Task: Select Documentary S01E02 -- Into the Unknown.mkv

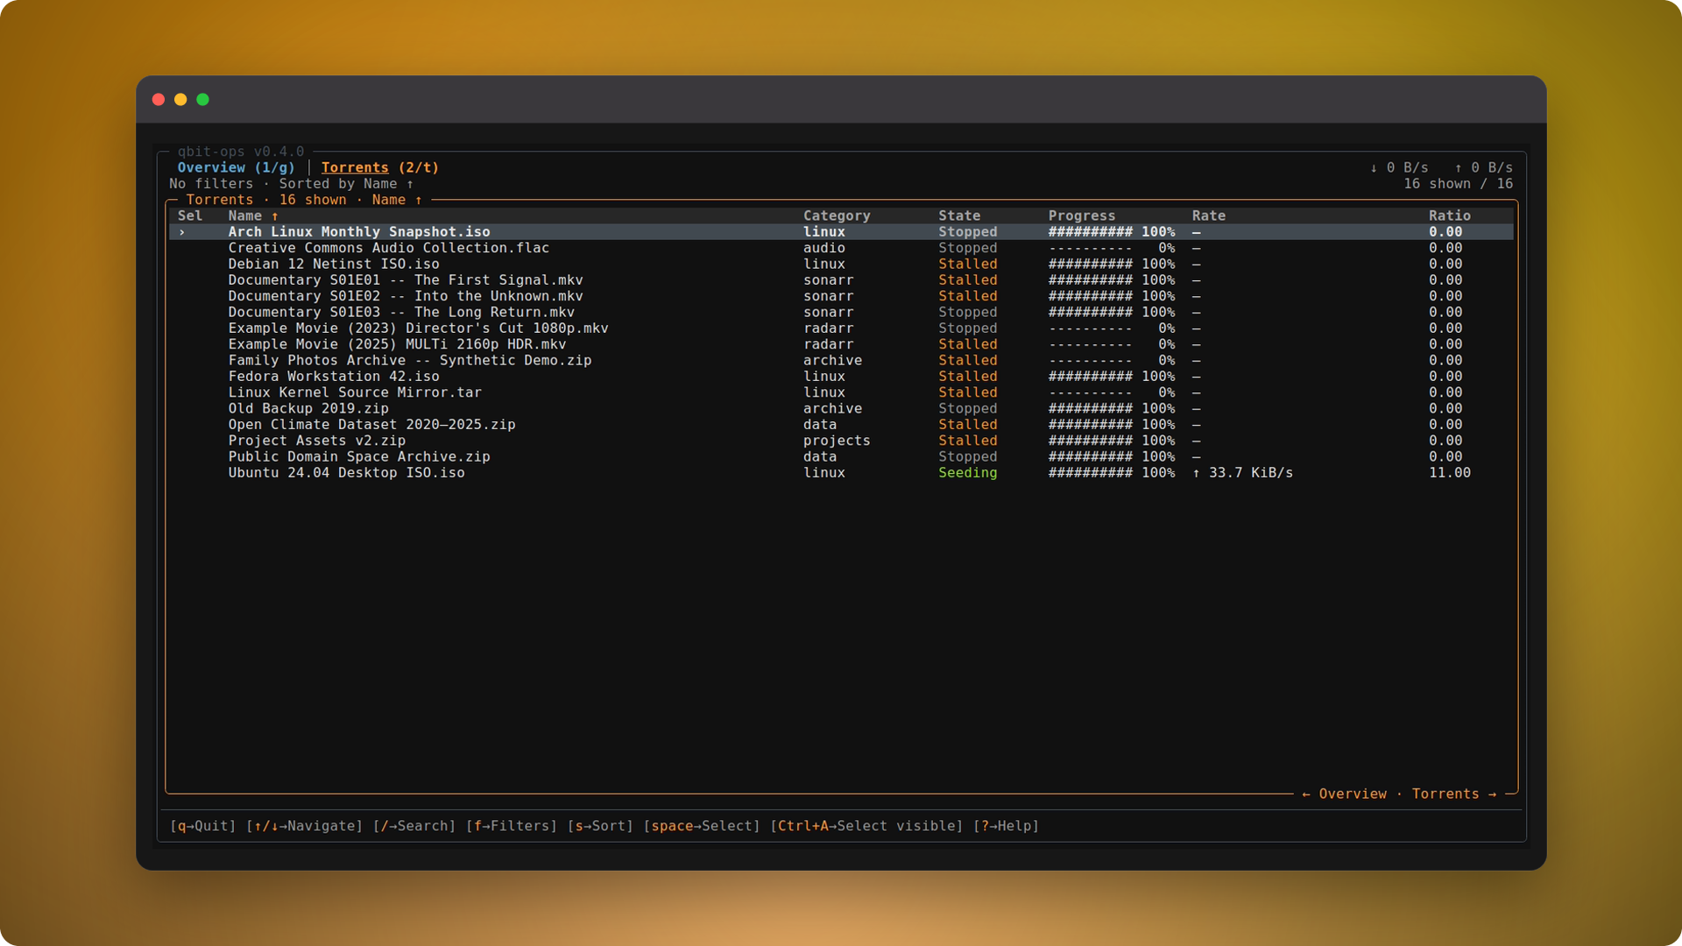Action: pyautogui.click(x=841, y=296)
